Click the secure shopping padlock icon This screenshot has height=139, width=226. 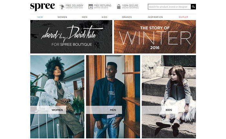[x=118, y=6]
